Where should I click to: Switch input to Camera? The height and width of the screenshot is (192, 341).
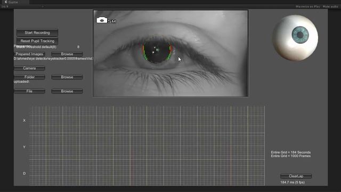tap(29, 68)
